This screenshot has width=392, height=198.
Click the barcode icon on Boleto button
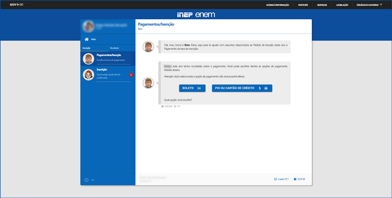click(x=199, y=88)
